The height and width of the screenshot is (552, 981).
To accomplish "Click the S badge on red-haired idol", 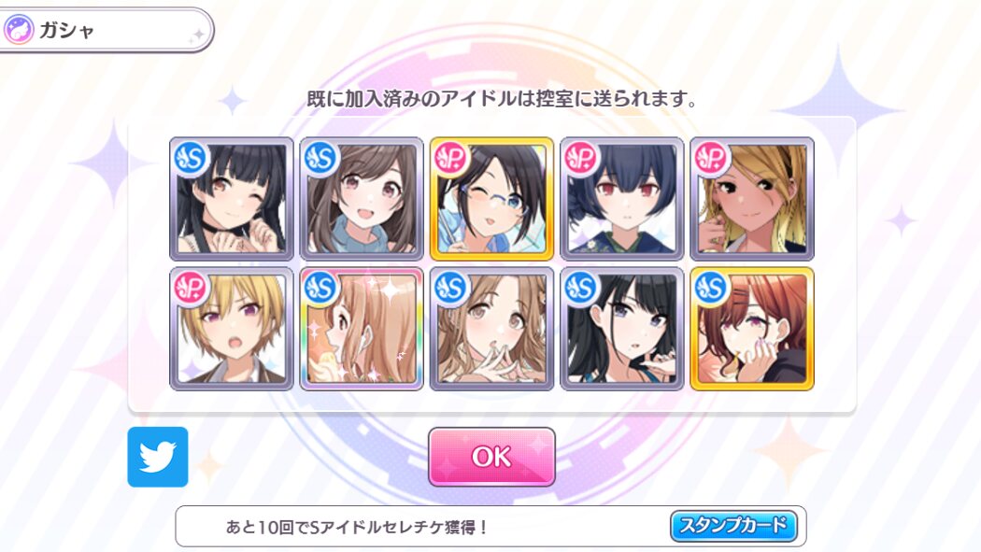I will pos(711,289).
